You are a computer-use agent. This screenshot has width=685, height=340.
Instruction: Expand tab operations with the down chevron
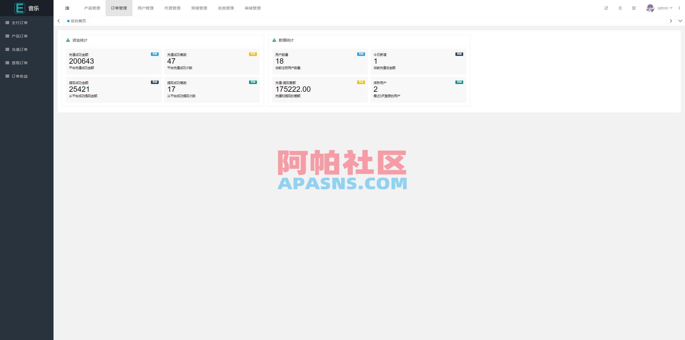pos(680,21)
